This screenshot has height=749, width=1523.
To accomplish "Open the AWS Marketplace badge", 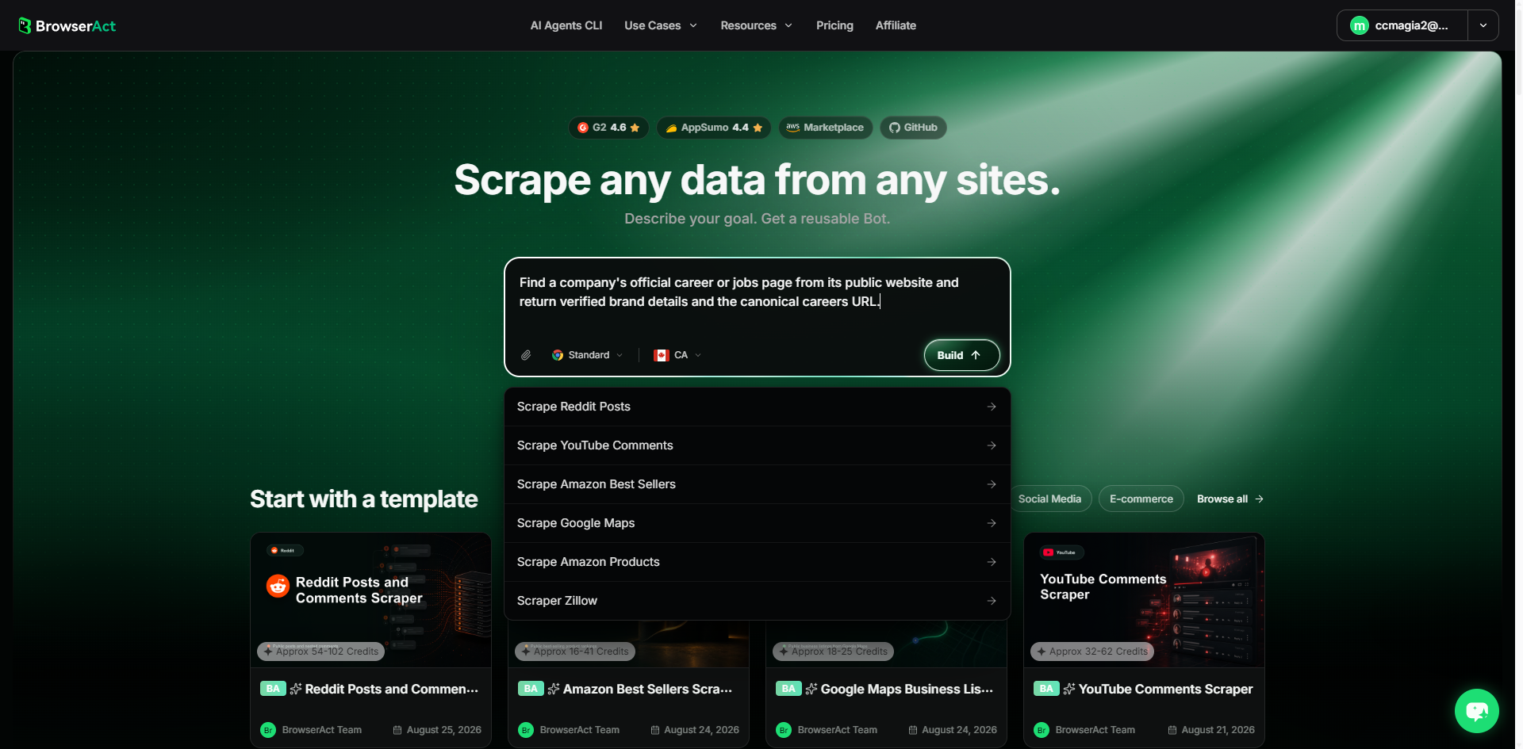I will coord(826,128).
